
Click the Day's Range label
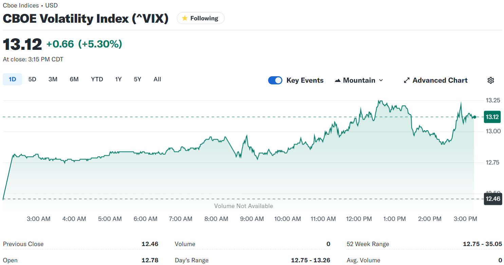click(191, 260)
